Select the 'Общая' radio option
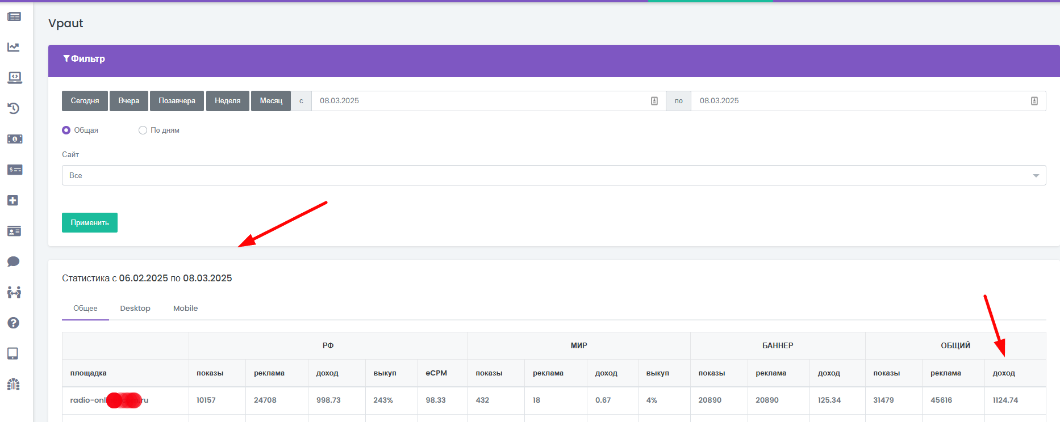The width and height of the screenshot is (1060, 422). (66, 130)
